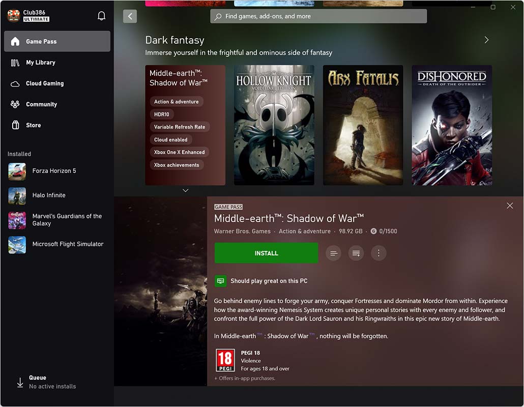
Task: Click the Club386 profile avatar
Action: point(14,15)
